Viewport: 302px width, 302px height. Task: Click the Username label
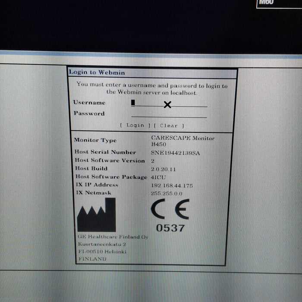[x=89, y=103]
